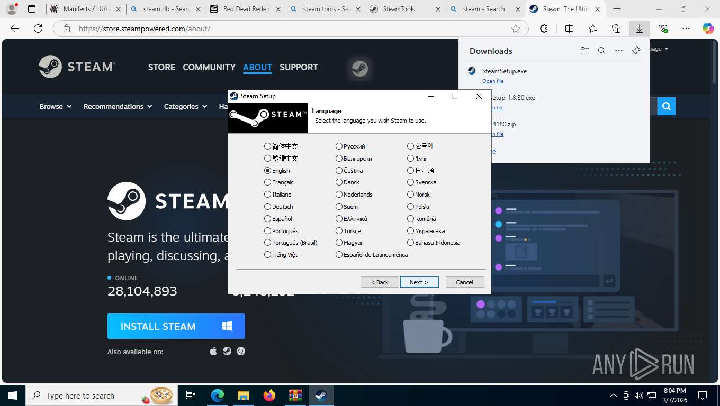
Task: Click the Steam store search button
Action: [x=667, y=106]
